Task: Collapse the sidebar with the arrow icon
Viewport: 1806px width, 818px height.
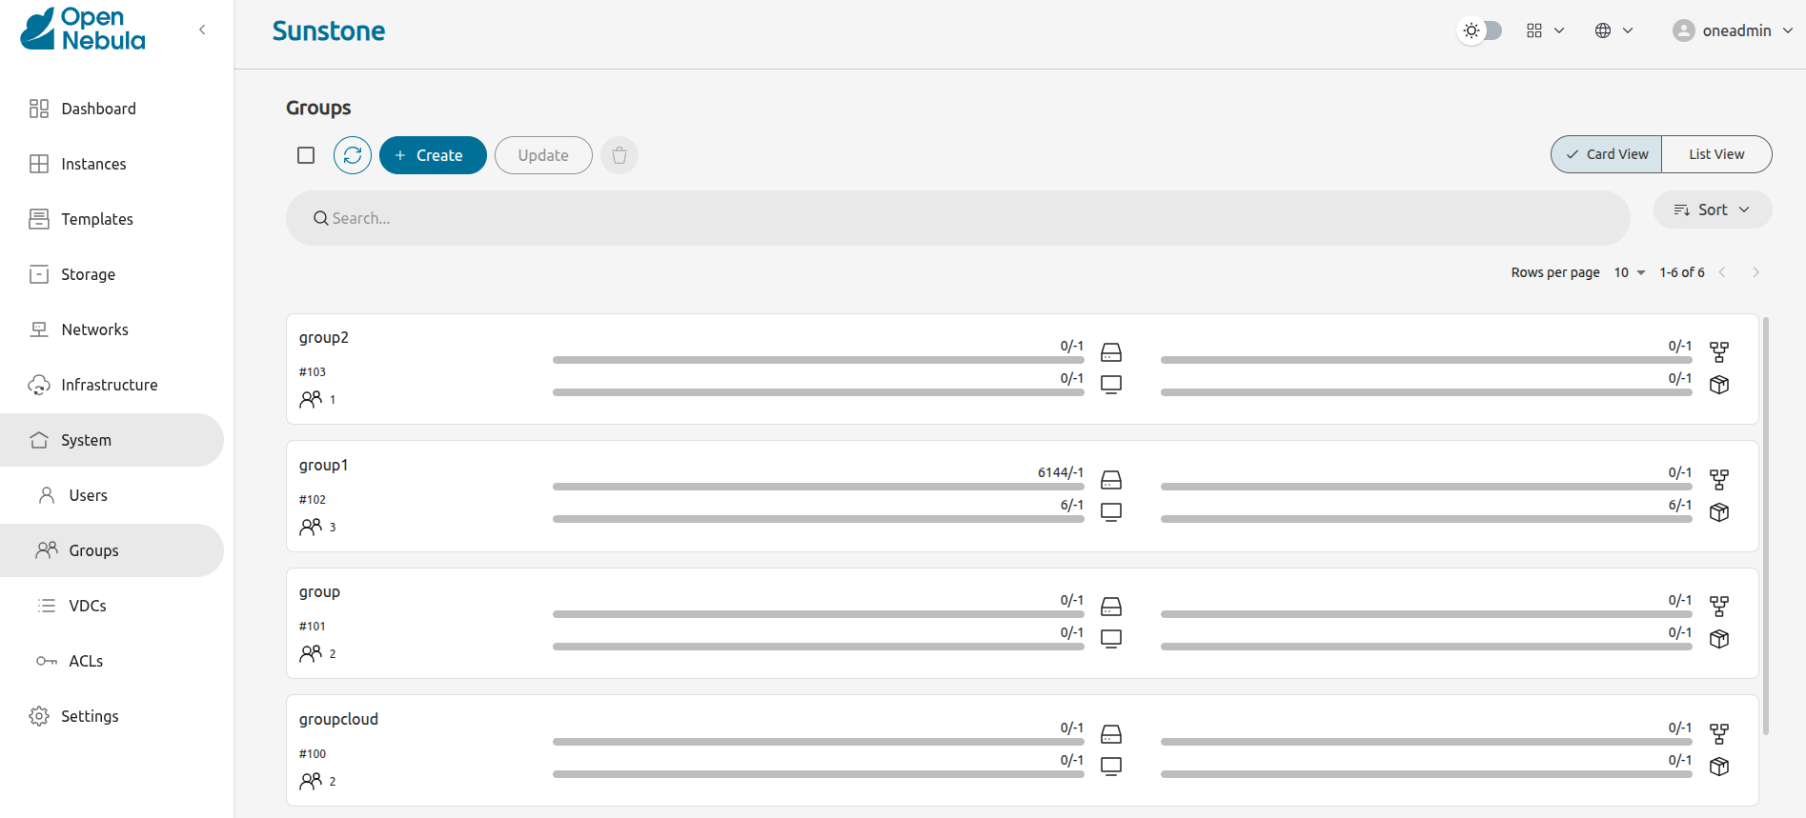Action: [202, 30]
